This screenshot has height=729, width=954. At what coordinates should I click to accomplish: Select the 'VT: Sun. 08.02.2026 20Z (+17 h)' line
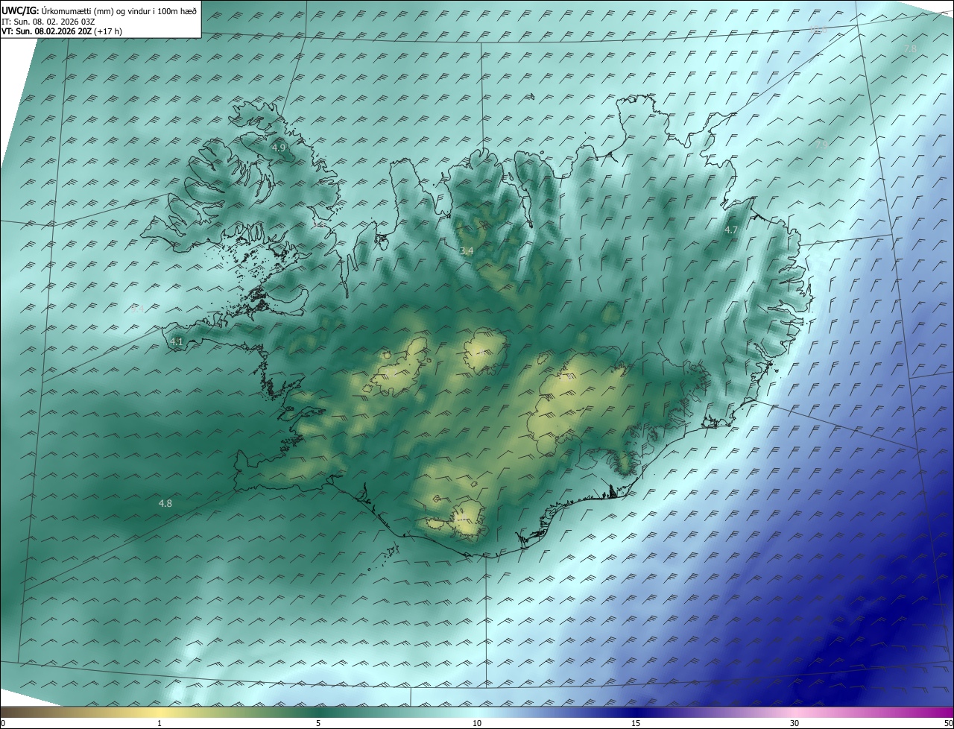62,31
